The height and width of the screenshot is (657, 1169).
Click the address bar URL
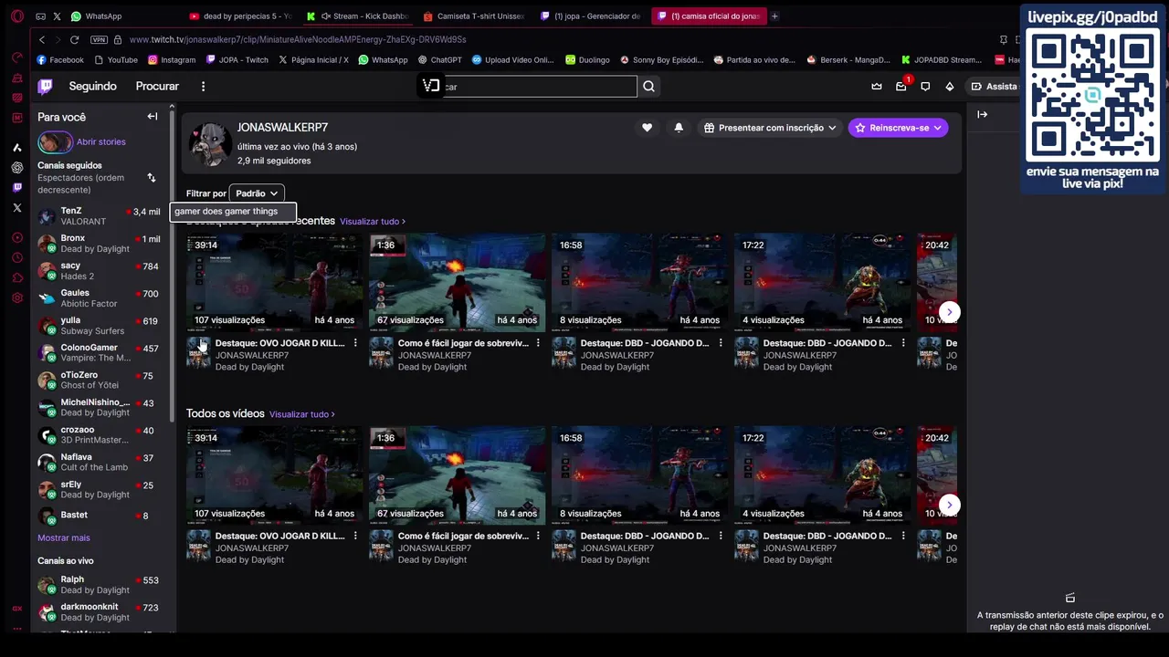298,39
